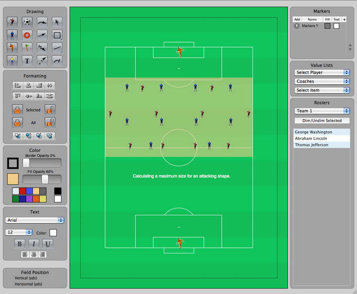
Task: Select the soccer ball tool
Action: click(27, 22)
